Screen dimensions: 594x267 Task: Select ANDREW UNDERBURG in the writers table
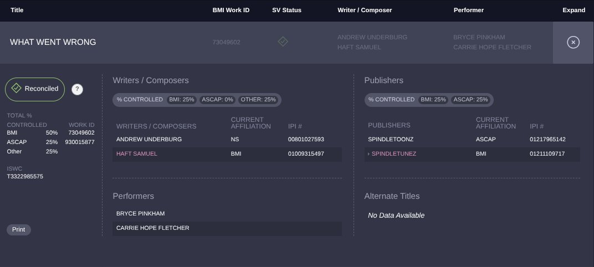149,140
